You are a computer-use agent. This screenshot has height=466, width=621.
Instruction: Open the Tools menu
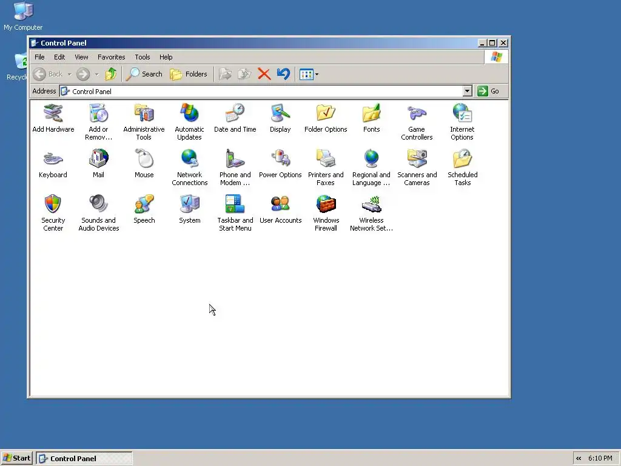[x=142, y=57]
